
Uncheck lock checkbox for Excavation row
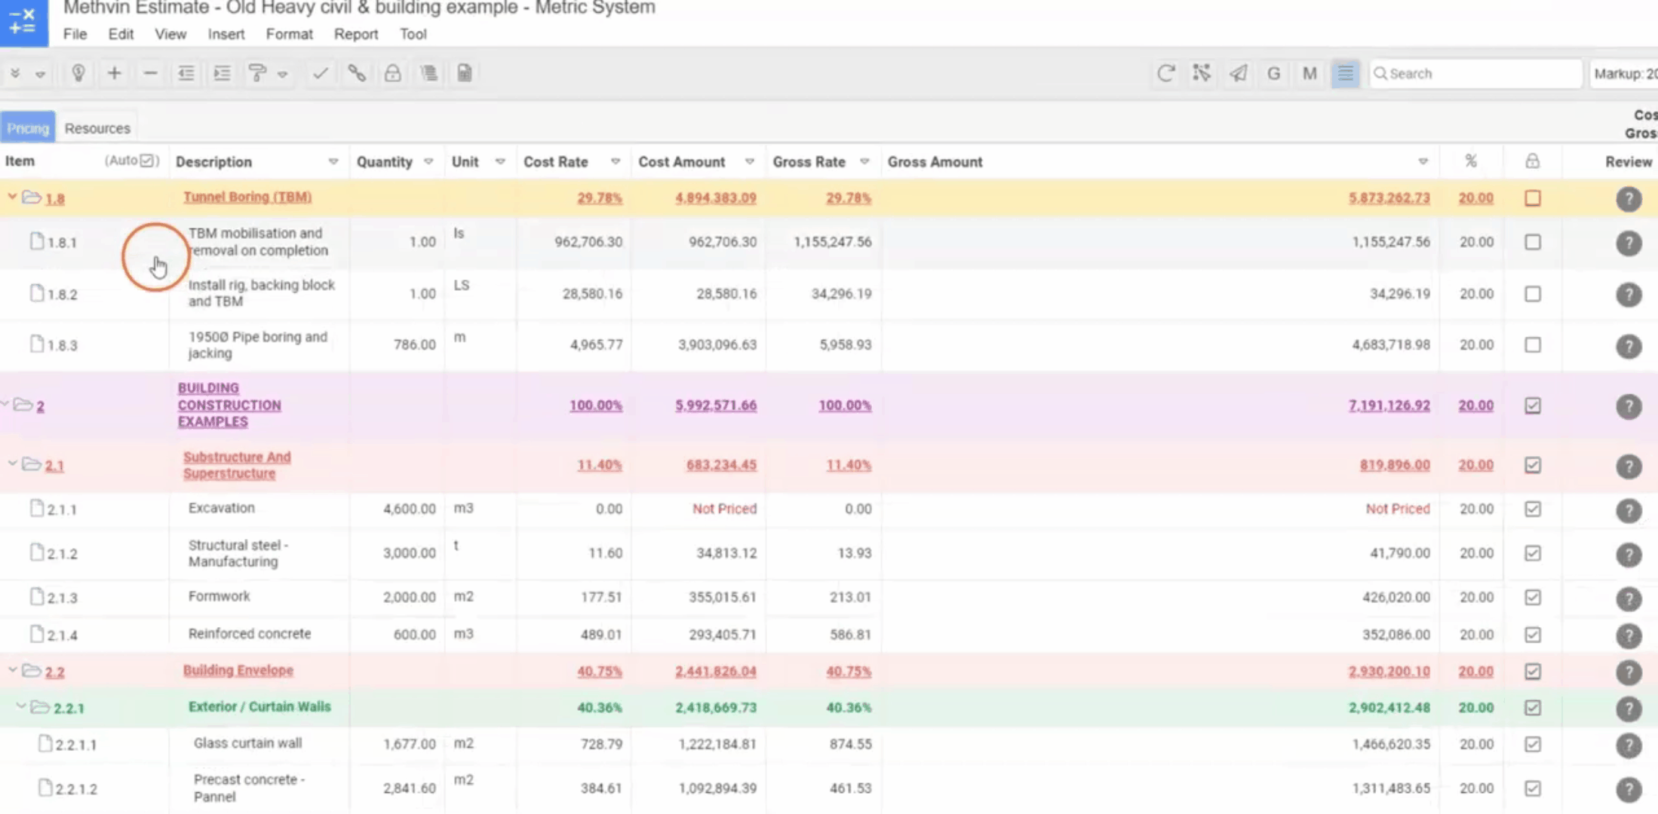tap(1532, 509)
